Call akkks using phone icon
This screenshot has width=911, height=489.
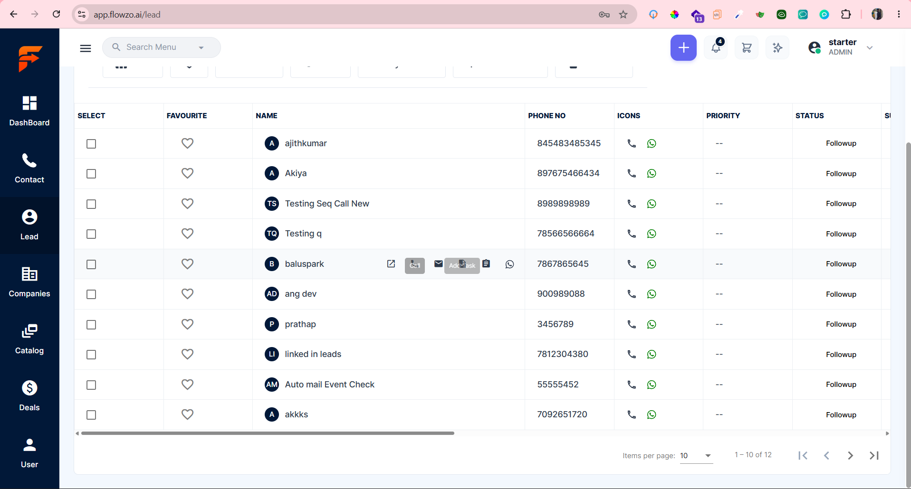[x=632, y=414]
